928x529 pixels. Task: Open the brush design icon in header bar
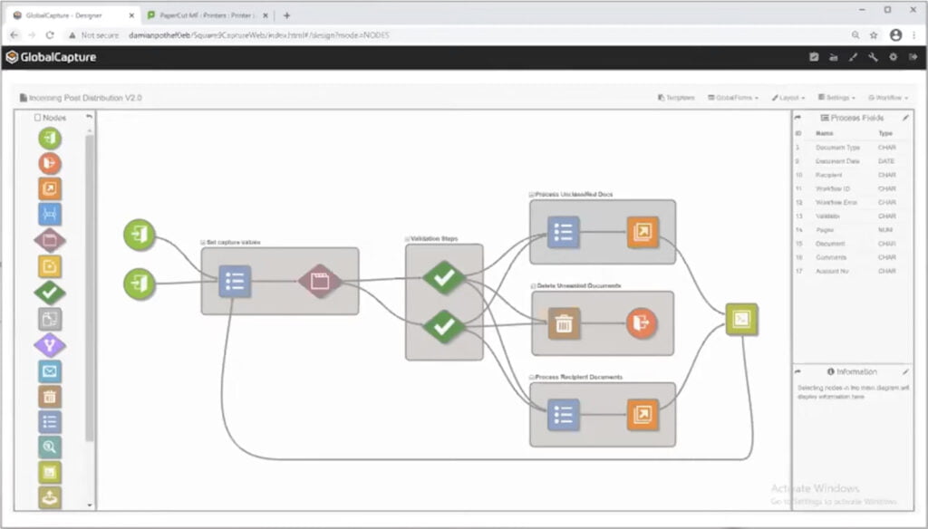[x=853, y=57]
